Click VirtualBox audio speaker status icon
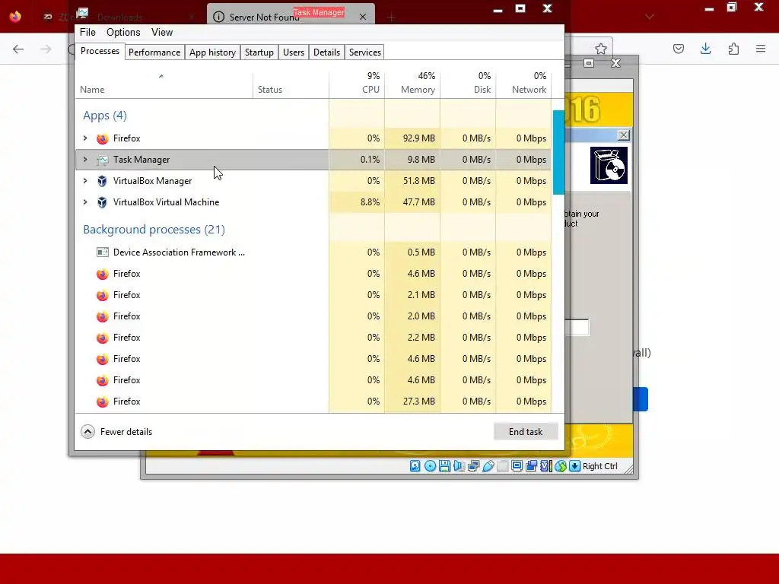This screenshot has height=584, width=779. tap(459, 466)
